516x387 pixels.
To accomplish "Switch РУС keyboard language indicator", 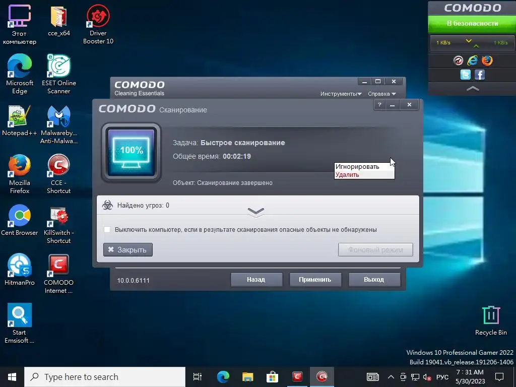I will click(442, 377).
